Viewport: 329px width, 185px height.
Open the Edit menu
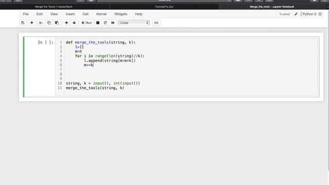40,14
